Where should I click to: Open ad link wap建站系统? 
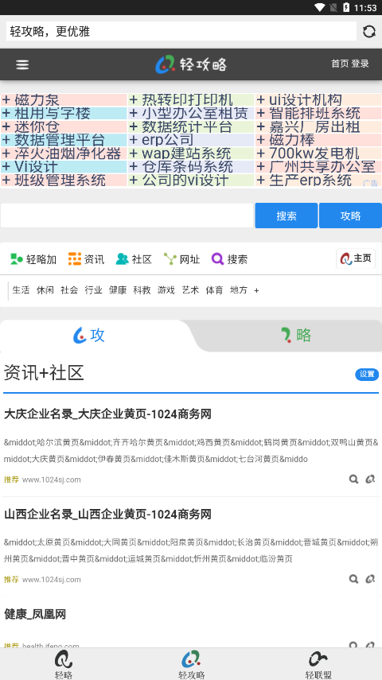coord(191,153)
